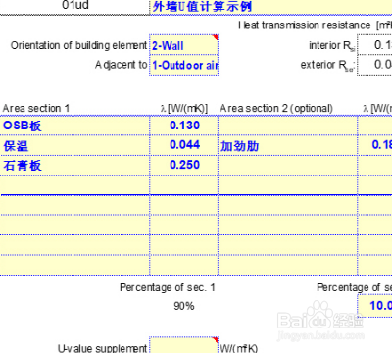
Task: Click the 0.130 lambda value
Action: pyautogui.click(x=184, y=126)
